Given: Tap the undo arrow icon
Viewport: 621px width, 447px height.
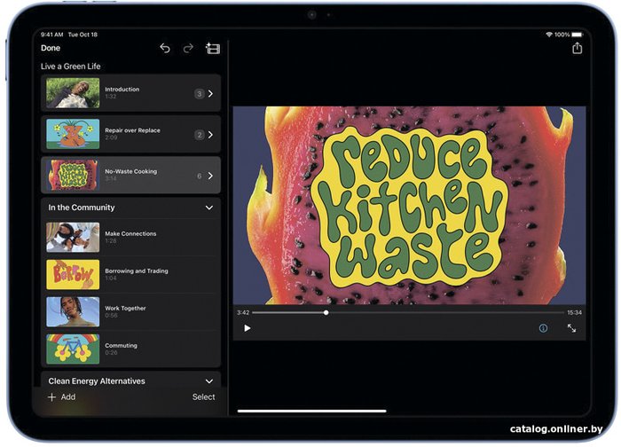Looking at the screenshot, I should coord(165,48).
